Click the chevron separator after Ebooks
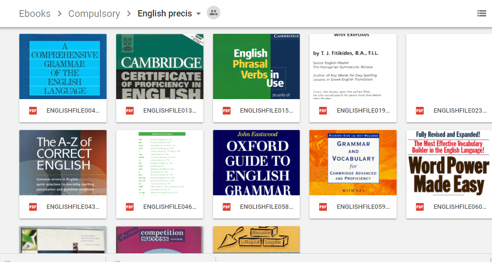The width and height of the screenshot is (492, 262). [60, 14]
